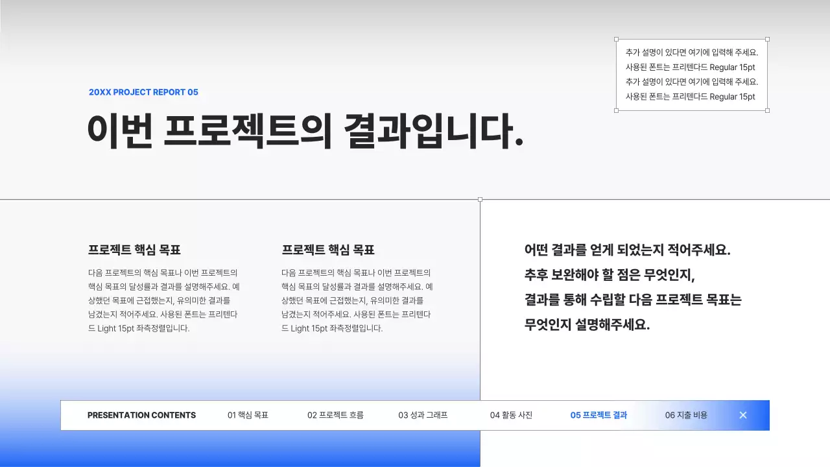The height and width of the screenshot is (467, 830).
Task: Click the blue "20XX PROJECT REPORT 05" label
Action: click(x=143, y=92)
